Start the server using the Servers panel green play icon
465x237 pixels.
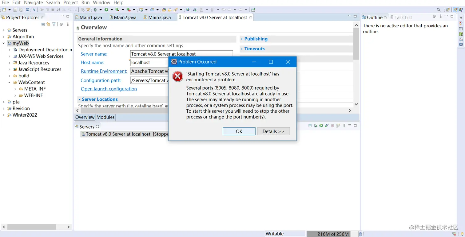(321, 126)
